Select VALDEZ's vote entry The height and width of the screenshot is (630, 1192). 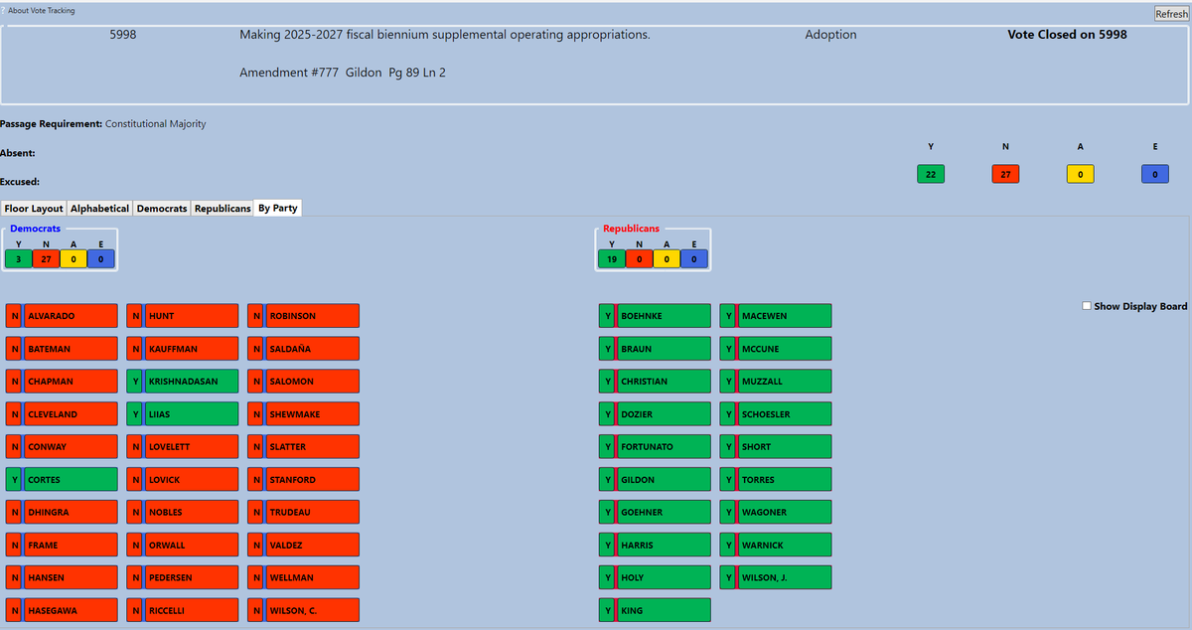click(x=304, y=546)
